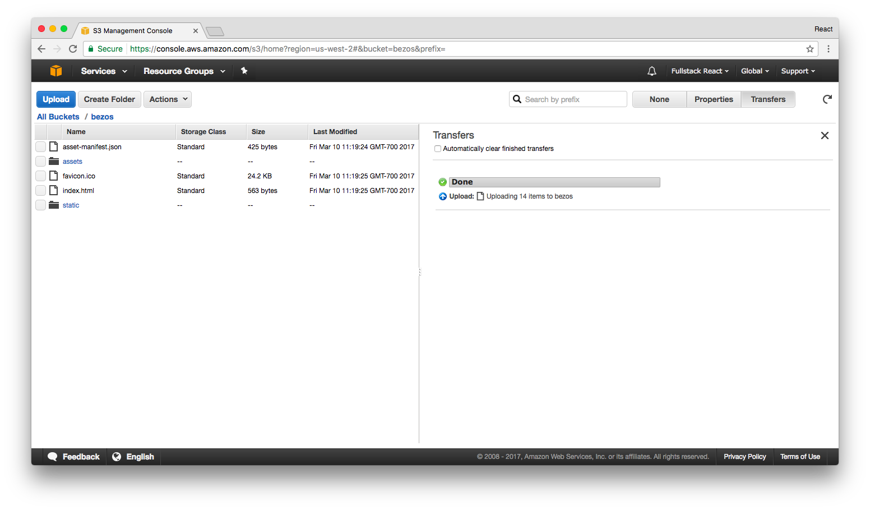Click the asset-manifest.json file name
The image size is (870, 510).
tap(92, 147)
